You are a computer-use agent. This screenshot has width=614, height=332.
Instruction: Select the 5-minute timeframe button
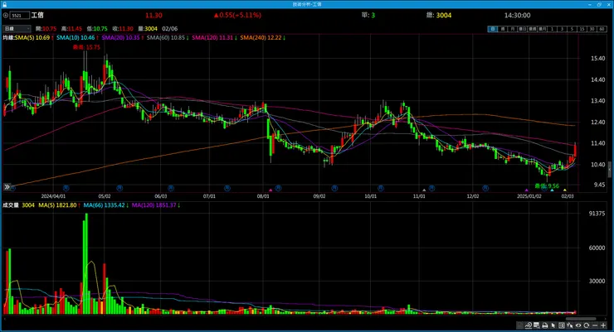[x=573, y=29]
